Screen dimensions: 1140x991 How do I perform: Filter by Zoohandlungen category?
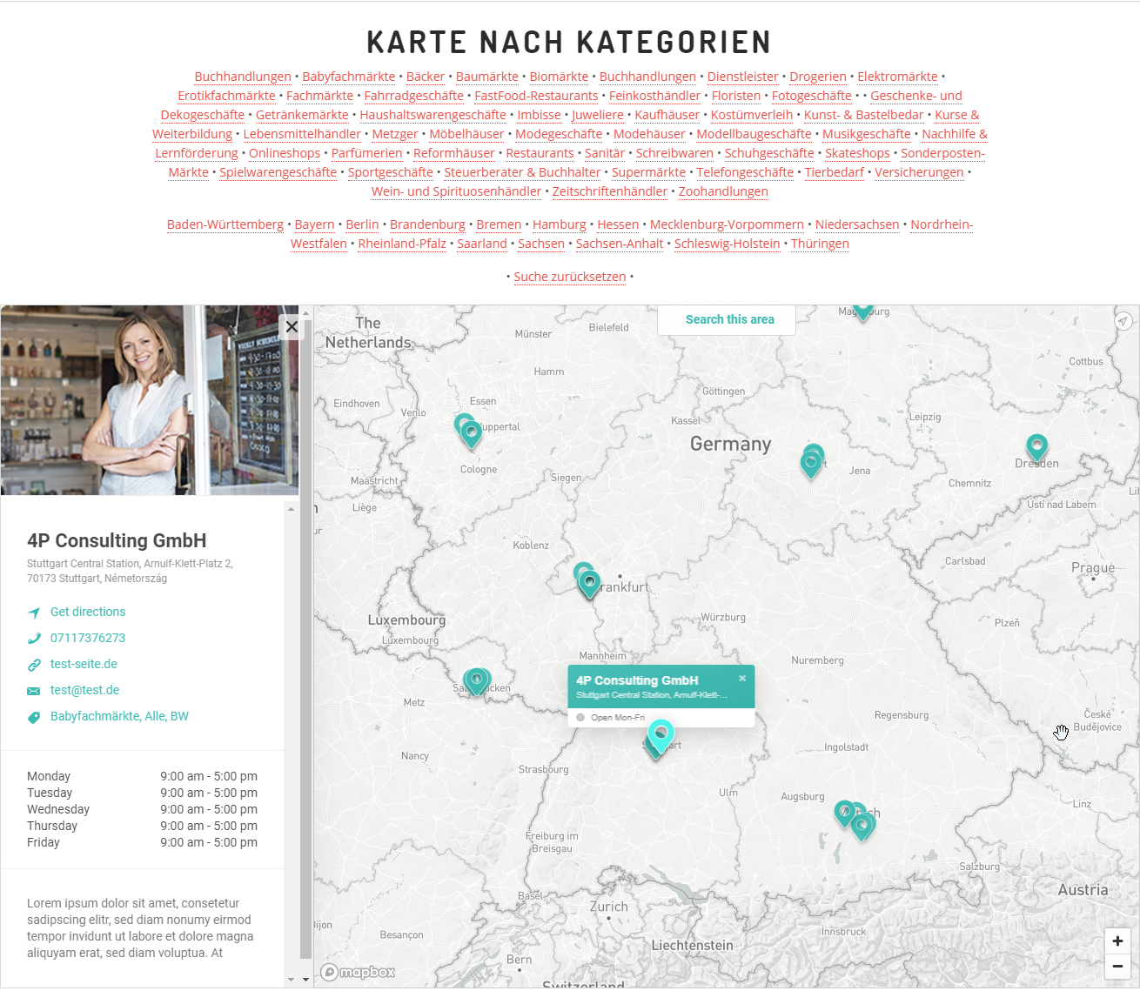tap(723, 191)
